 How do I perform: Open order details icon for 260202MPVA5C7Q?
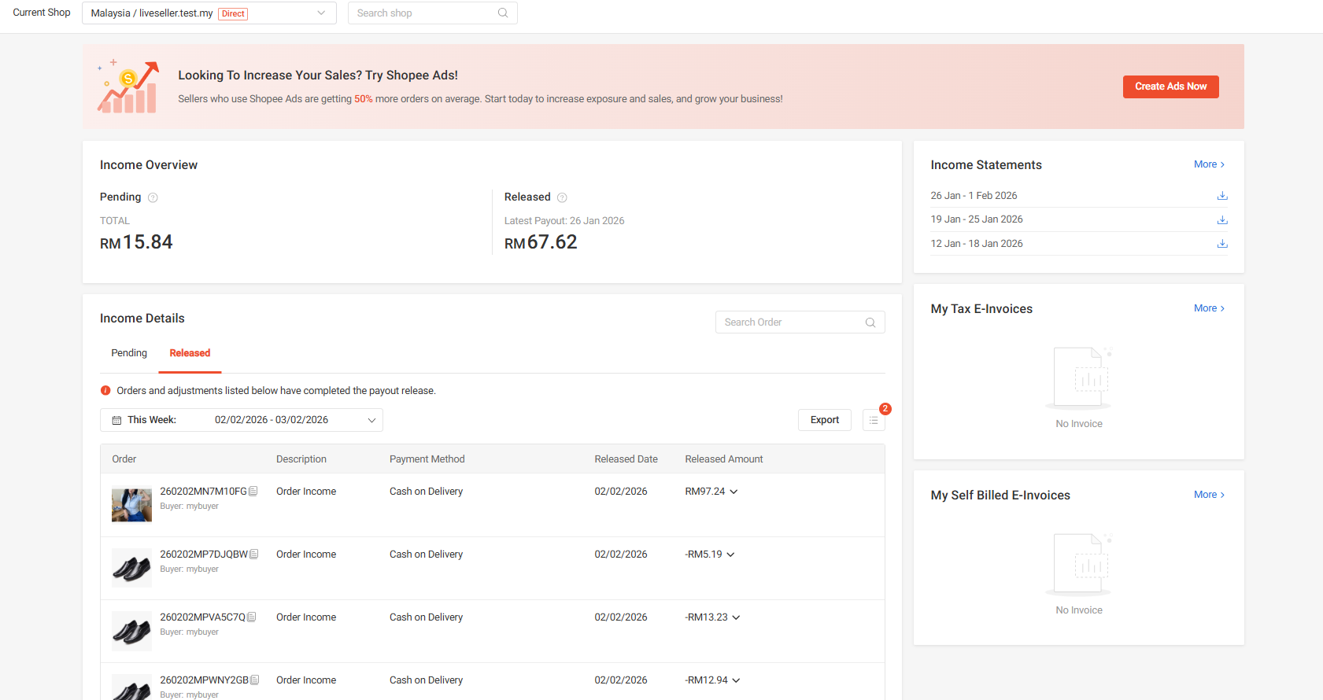[x=252, y=617]
